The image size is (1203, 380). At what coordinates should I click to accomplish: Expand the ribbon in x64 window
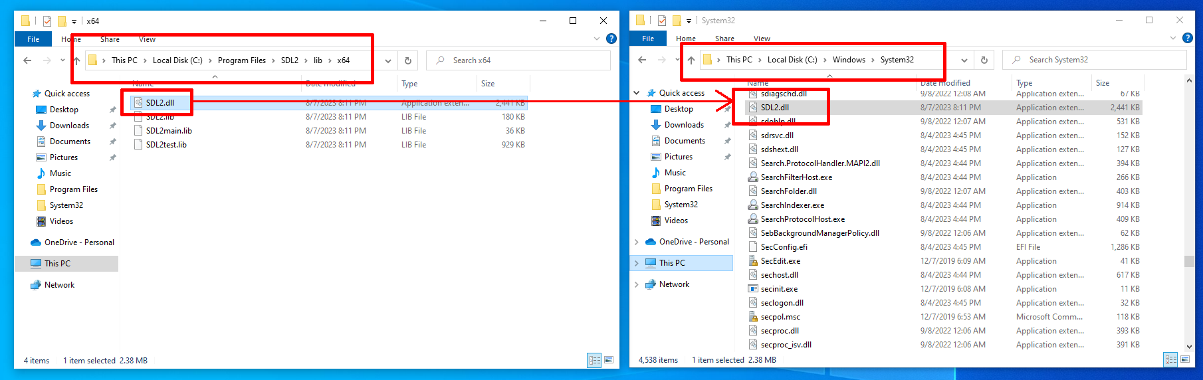click(x=596, y=39)
